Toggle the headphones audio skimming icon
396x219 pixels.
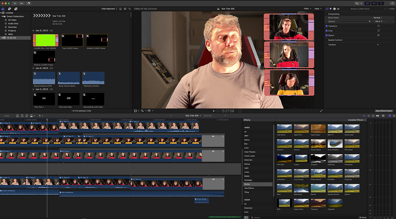pos(373,116)
